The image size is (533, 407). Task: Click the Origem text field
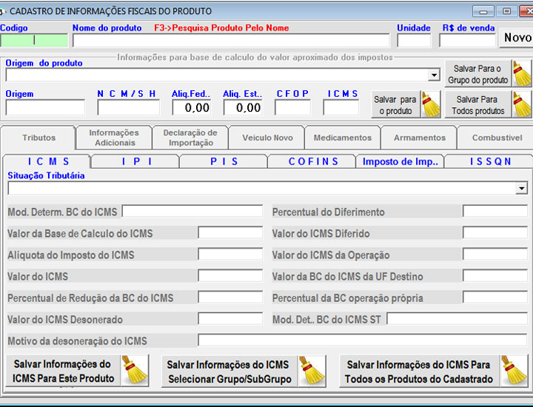pos(45,107)
